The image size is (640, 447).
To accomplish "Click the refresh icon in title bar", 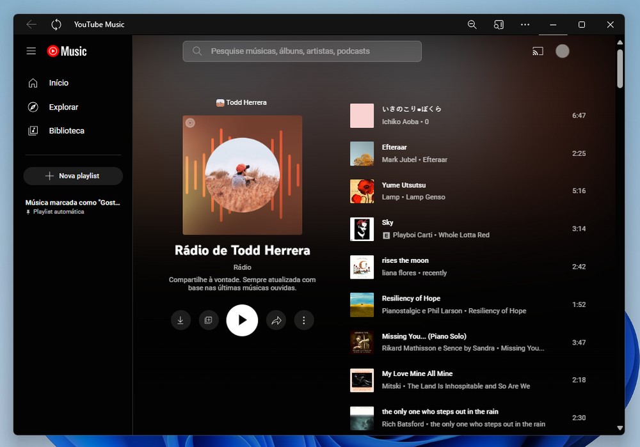I will pyautogui.click(x=56, y=24).
